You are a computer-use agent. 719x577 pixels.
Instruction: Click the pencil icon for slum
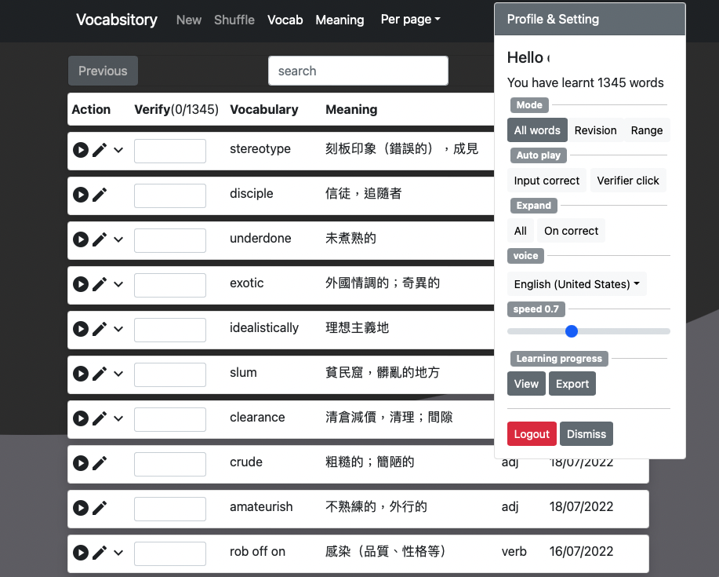click(x=100, y=374)
